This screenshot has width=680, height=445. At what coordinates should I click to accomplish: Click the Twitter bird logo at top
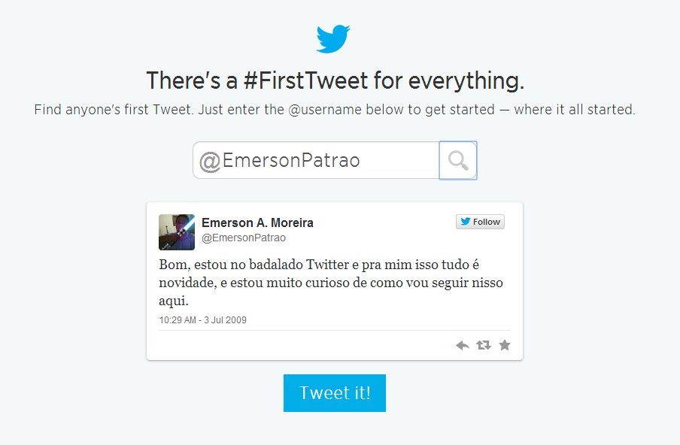pyautogui.click(x=333, y=39)
